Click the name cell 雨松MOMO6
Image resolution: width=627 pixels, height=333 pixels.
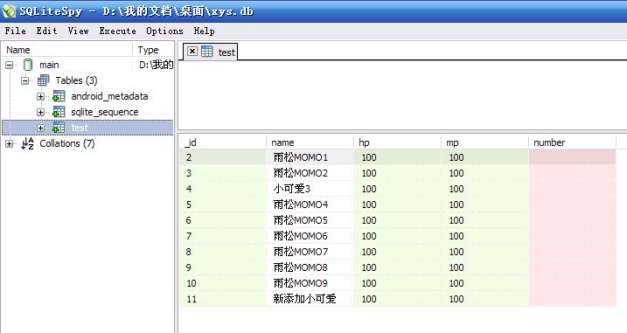[x=310, y=236]
